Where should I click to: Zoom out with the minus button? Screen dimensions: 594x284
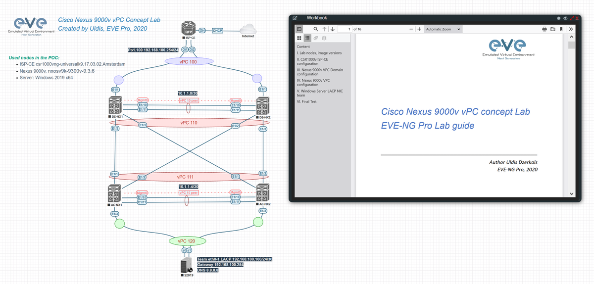pos(411,29)
